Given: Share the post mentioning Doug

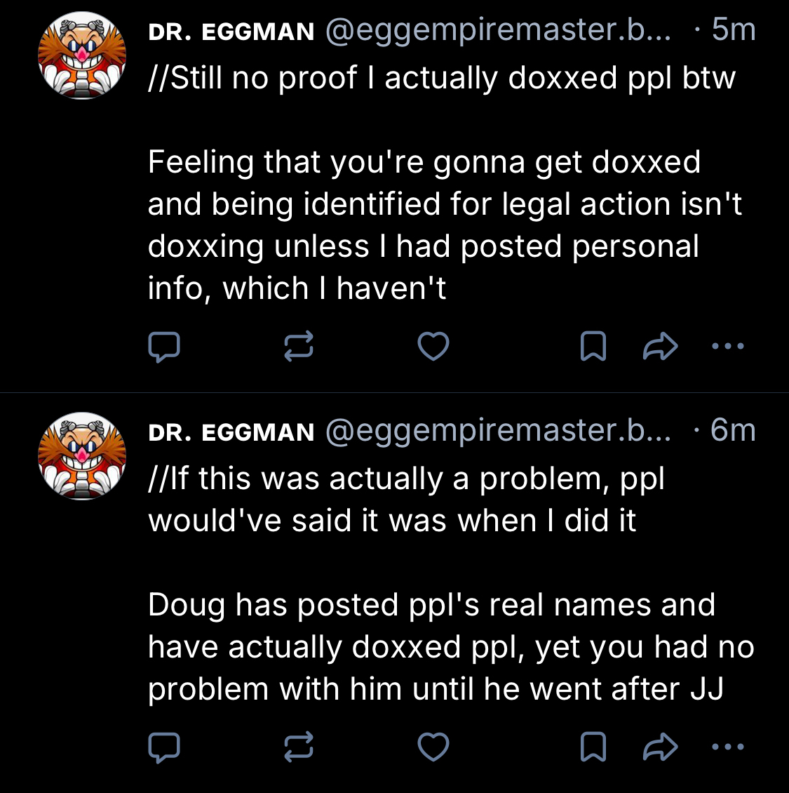Looking at the screenshot, I should 660,747.
